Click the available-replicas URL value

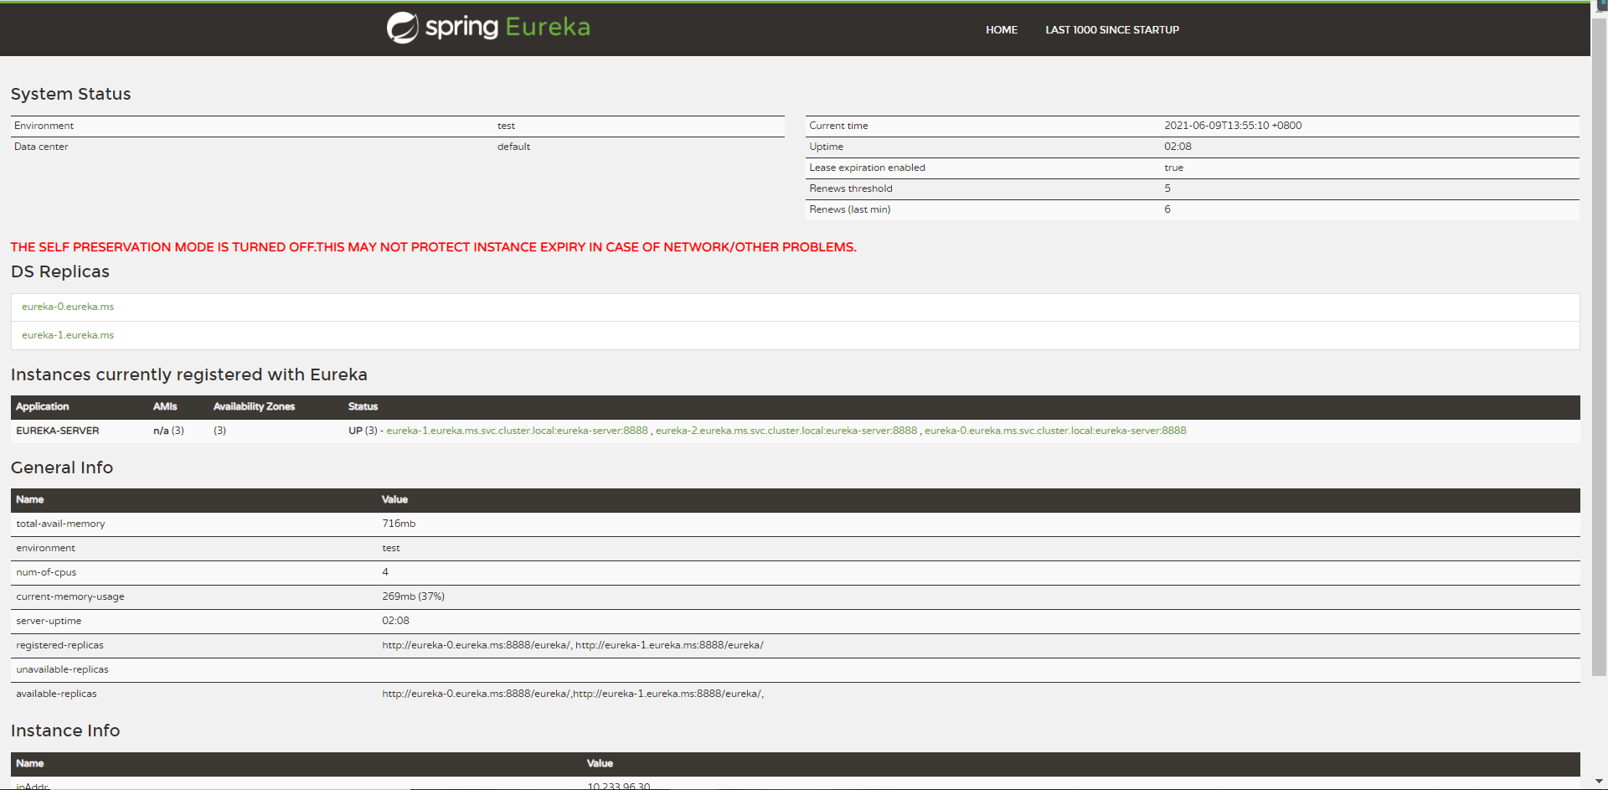click(573, 694)
